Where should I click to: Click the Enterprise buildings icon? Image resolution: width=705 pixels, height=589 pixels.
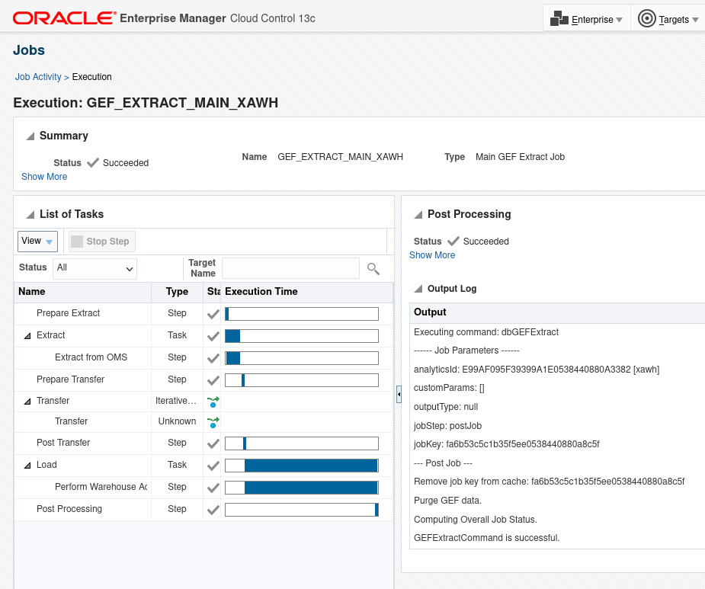pyautogui.click(x=559, y=18)
